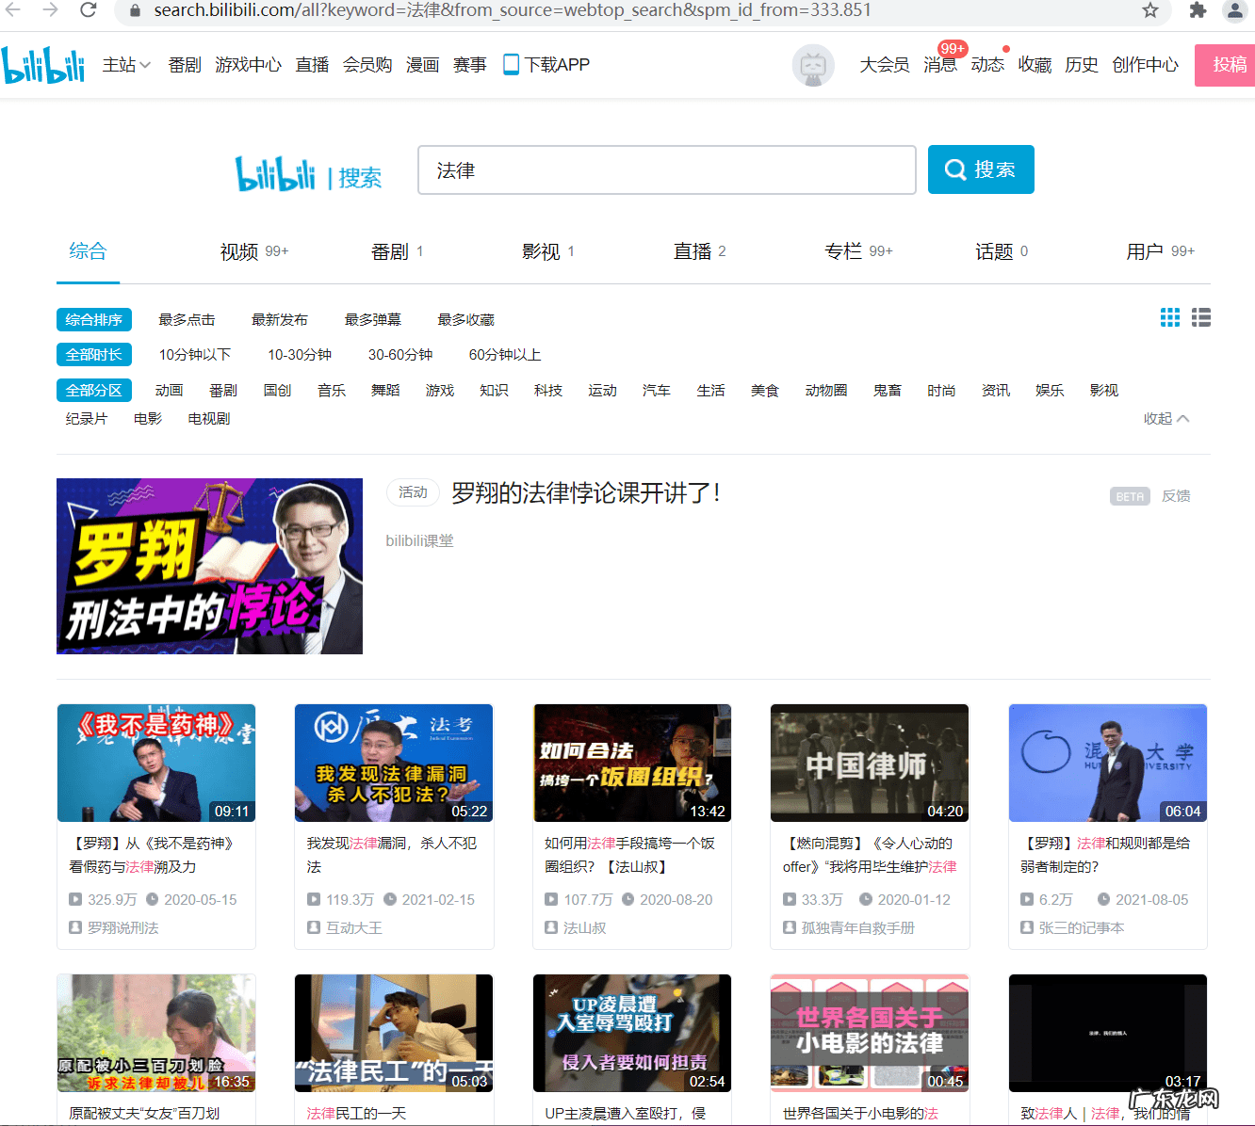Click the bilibili logo in top left
Viewport: 1255px width, 1126px height.
(x=43, y=65)
